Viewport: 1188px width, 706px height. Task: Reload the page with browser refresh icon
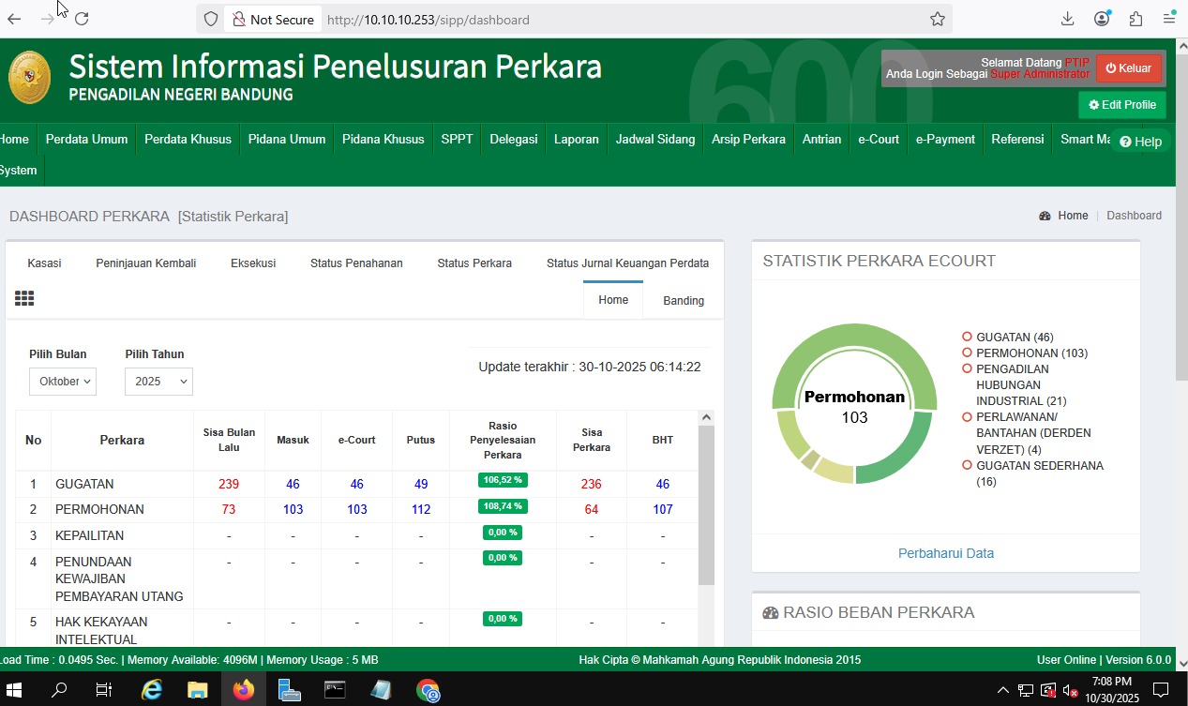(x=82, y=19)
